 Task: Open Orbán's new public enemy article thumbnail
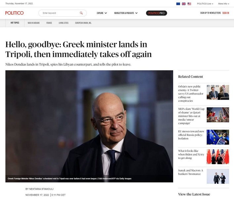(218, 92)
